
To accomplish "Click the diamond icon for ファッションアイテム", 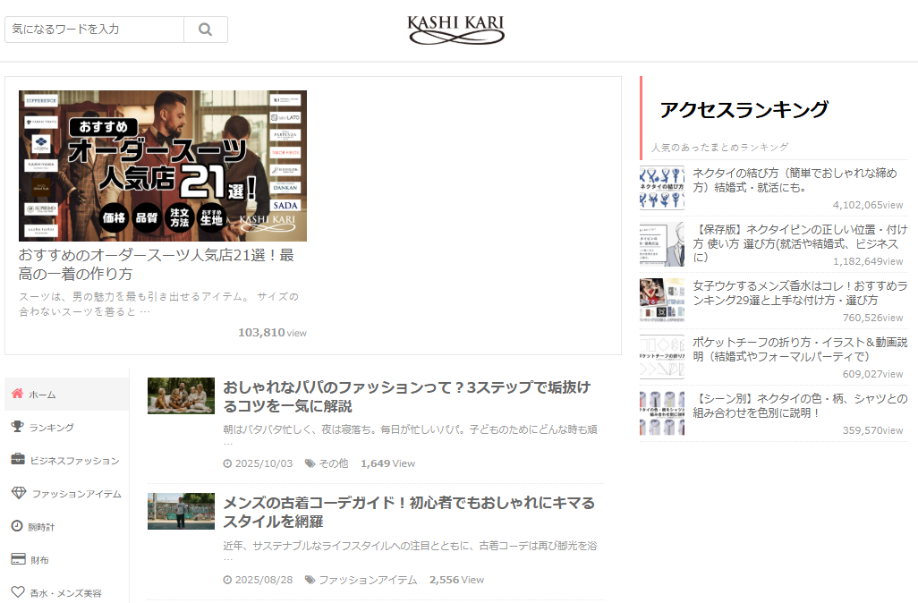I will pos(18,493).
